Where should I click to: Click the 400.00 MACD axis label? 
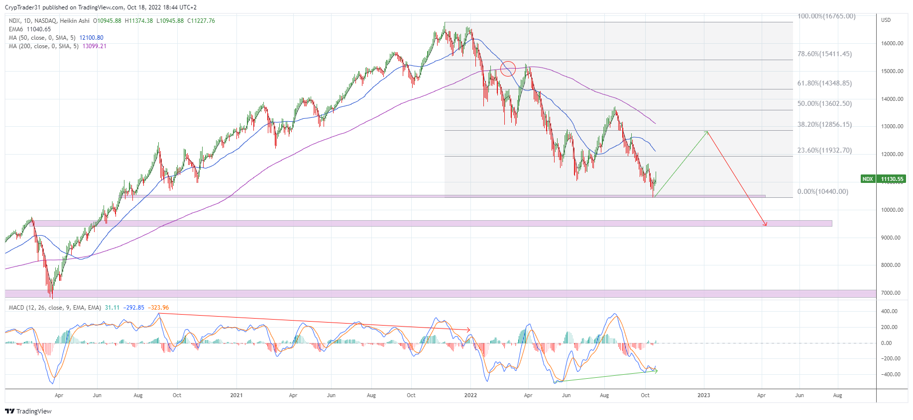pos(889,311)
